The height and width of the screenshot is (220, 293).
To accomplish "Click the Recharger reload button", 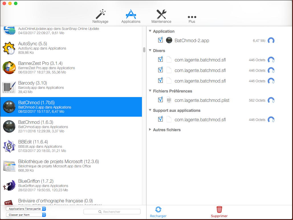I will point(158,212).
